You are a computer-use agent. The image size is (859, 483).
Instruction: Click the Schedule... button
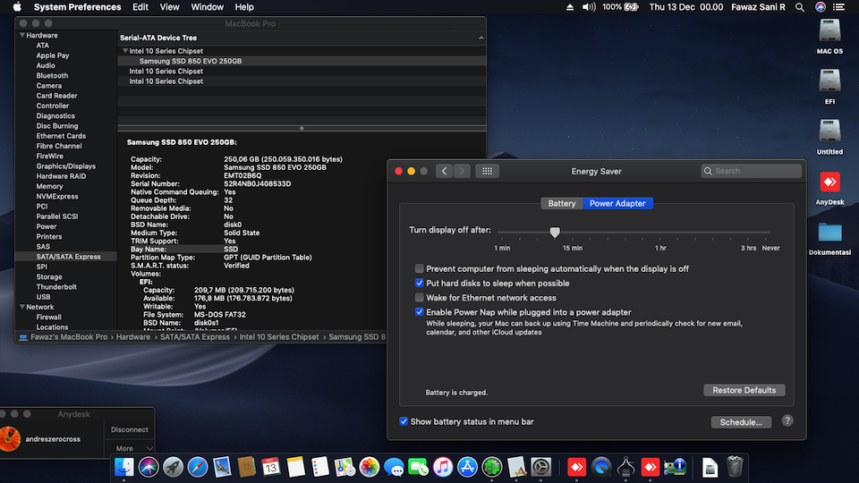[741, 422]
